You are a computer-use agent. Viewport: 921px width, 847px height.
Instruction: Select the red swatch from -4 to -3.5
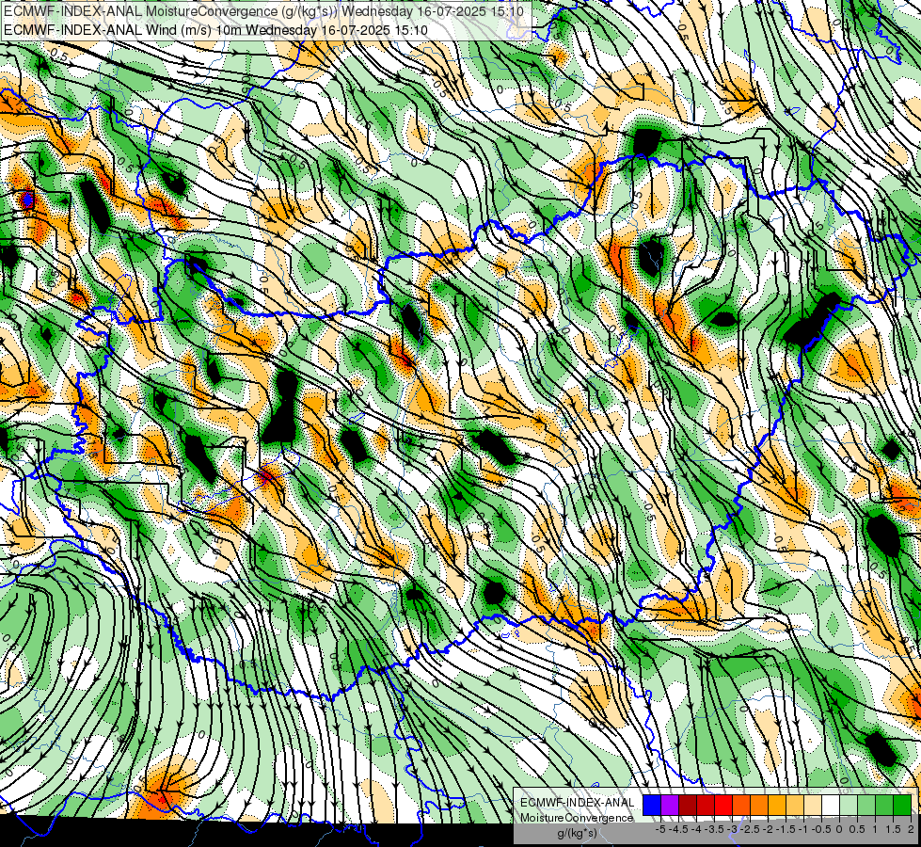point(706,806)
